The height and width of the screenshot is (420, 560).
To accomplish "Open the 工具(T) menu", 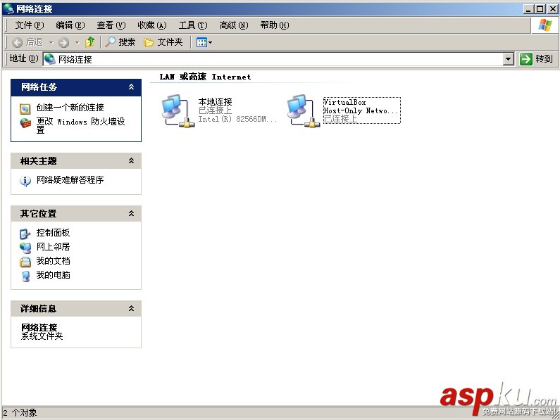I will (193, 25).
